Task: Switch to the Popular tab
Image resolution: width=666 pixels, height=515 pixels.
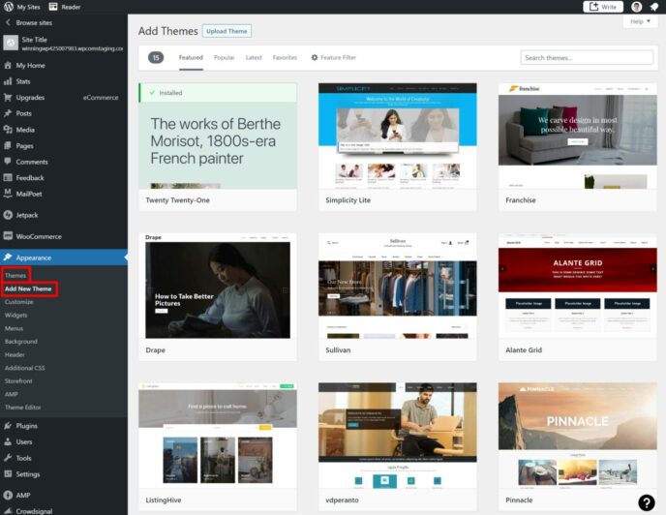Action: point(224,57)
